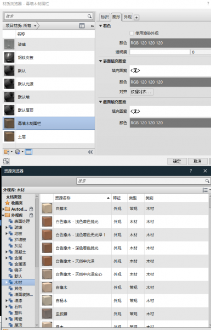Click the » expand icon beside the view options
Screen dimensions: 211x330
[92, 26]
